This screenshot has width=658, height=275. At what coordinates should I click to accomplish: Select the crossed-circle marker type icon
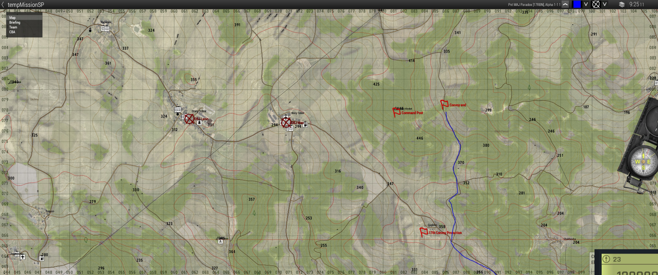pos(596,4)
